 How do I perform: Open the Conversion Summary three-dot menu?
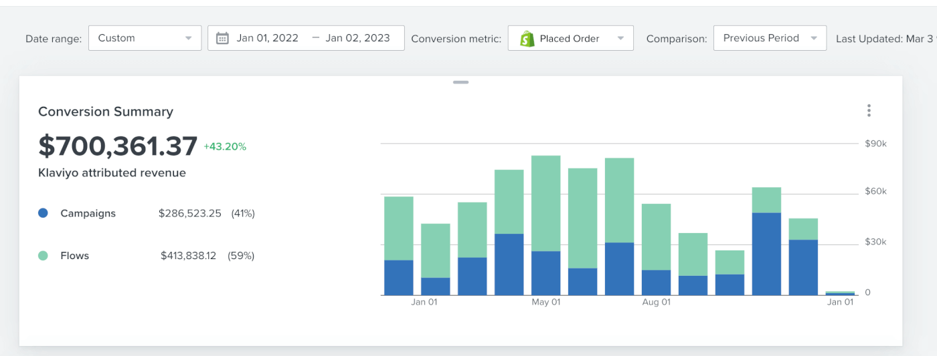tap(869, 110)
